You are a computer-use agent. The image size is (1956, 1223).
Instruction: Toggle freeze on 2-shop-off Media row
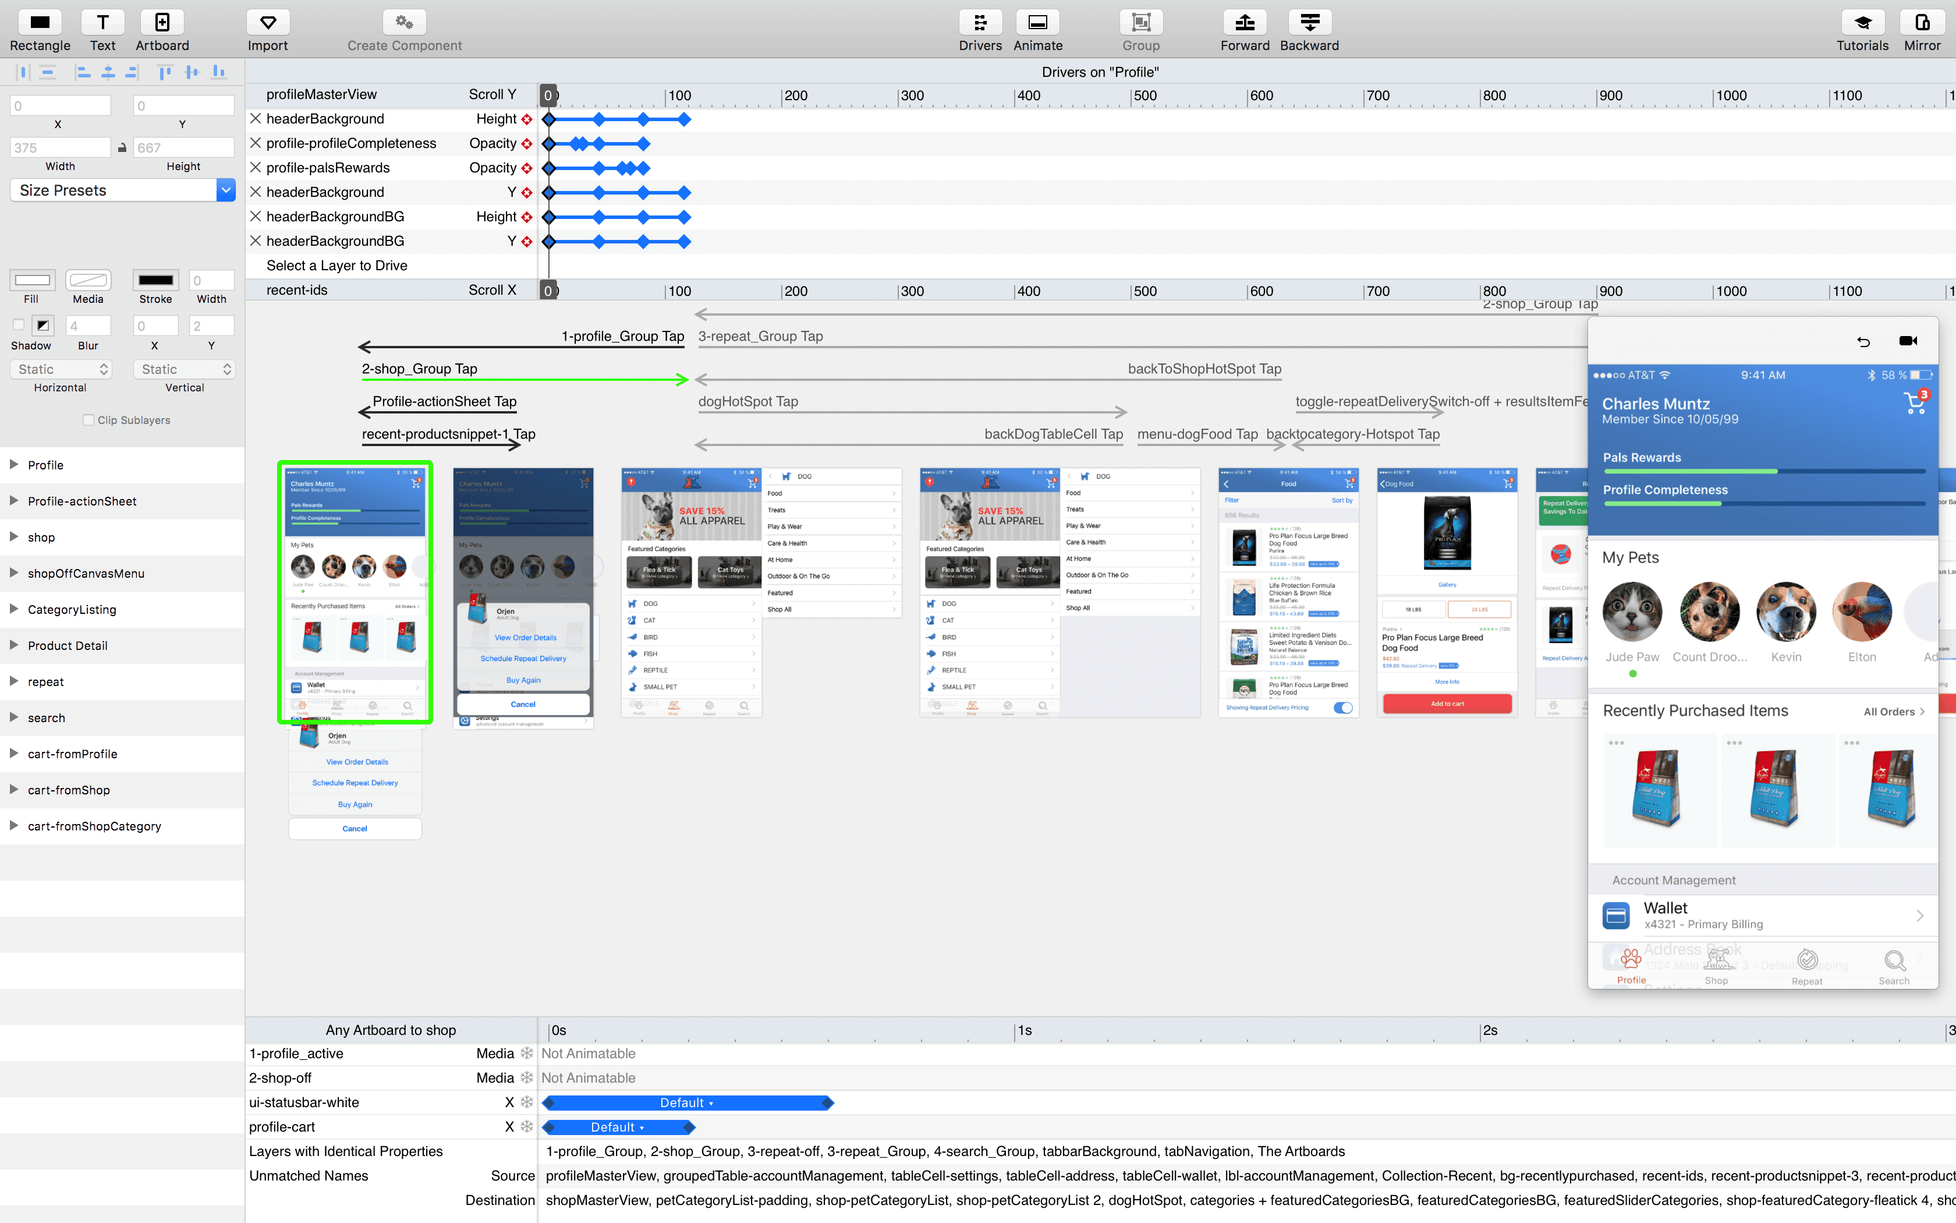click(527, 1077)
